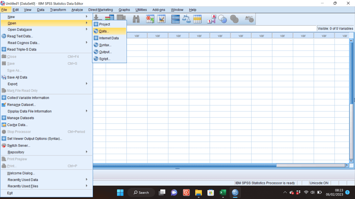
Task: Click the Insert Variable toolbar icon
Action: [x=161, y=19]
